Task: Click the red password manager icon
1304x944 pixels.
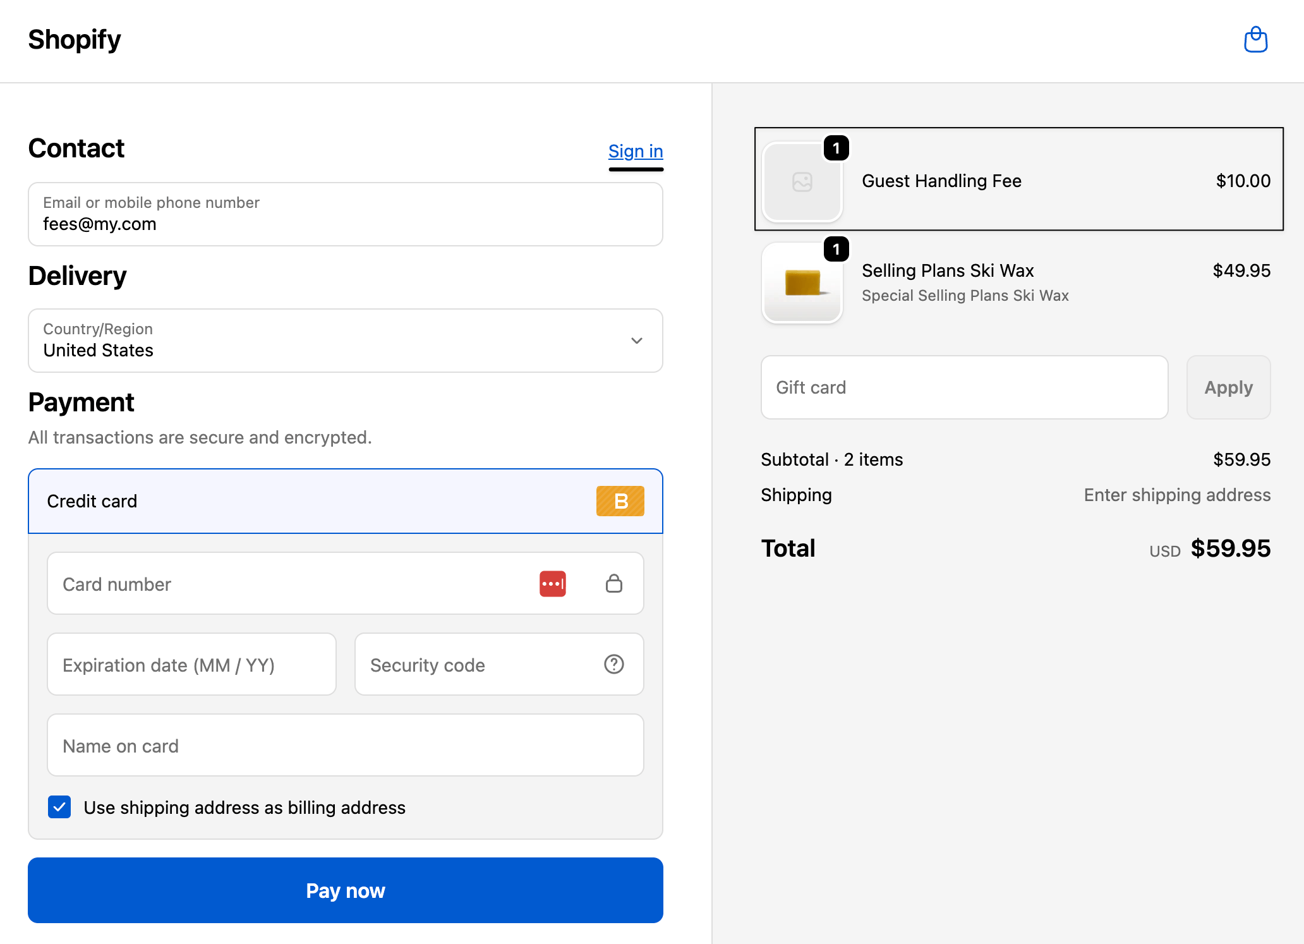Action: pyautogui.click(x=552, y=584)
